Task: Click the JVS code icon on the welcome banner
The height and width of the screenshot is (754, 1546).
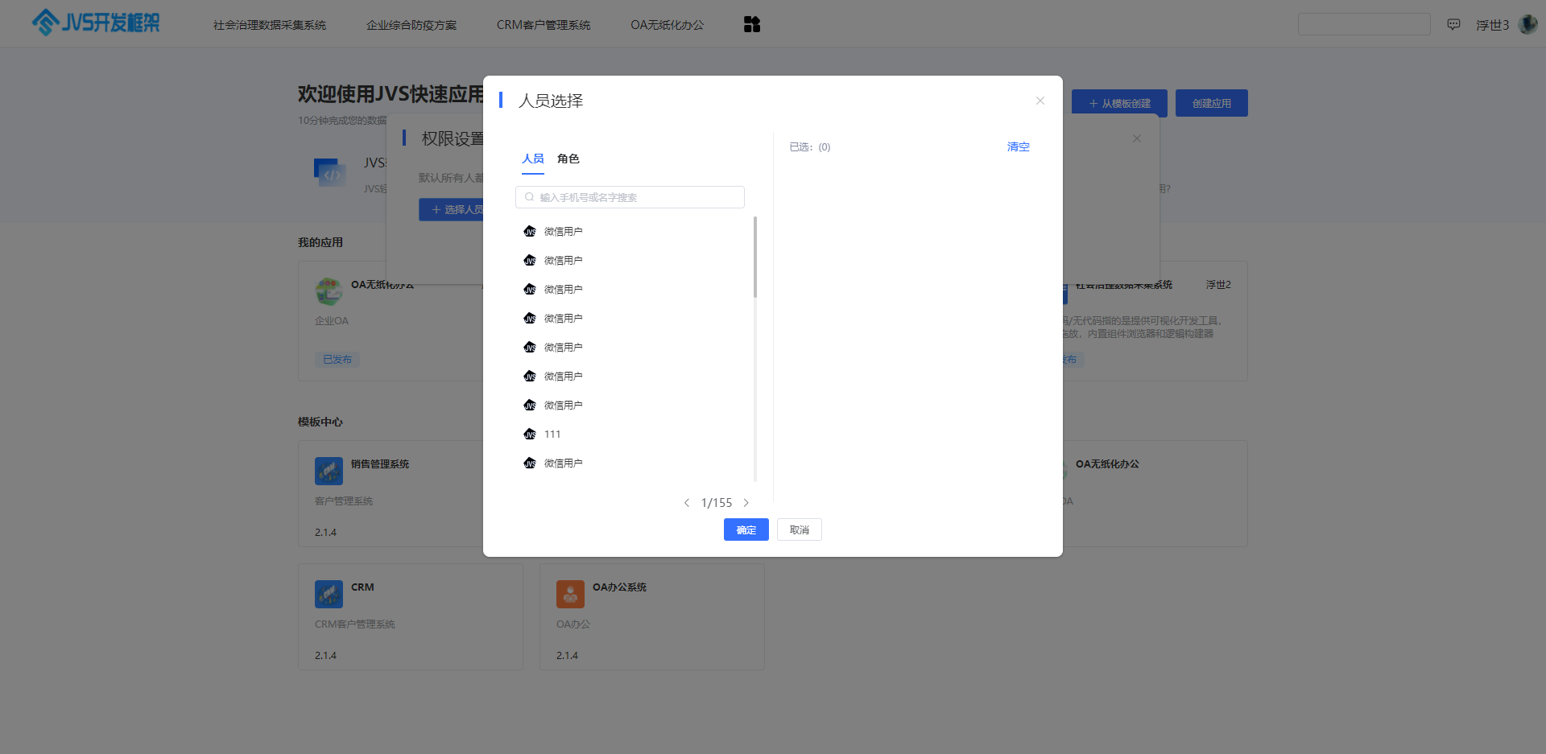Action: tap(330, 172)
